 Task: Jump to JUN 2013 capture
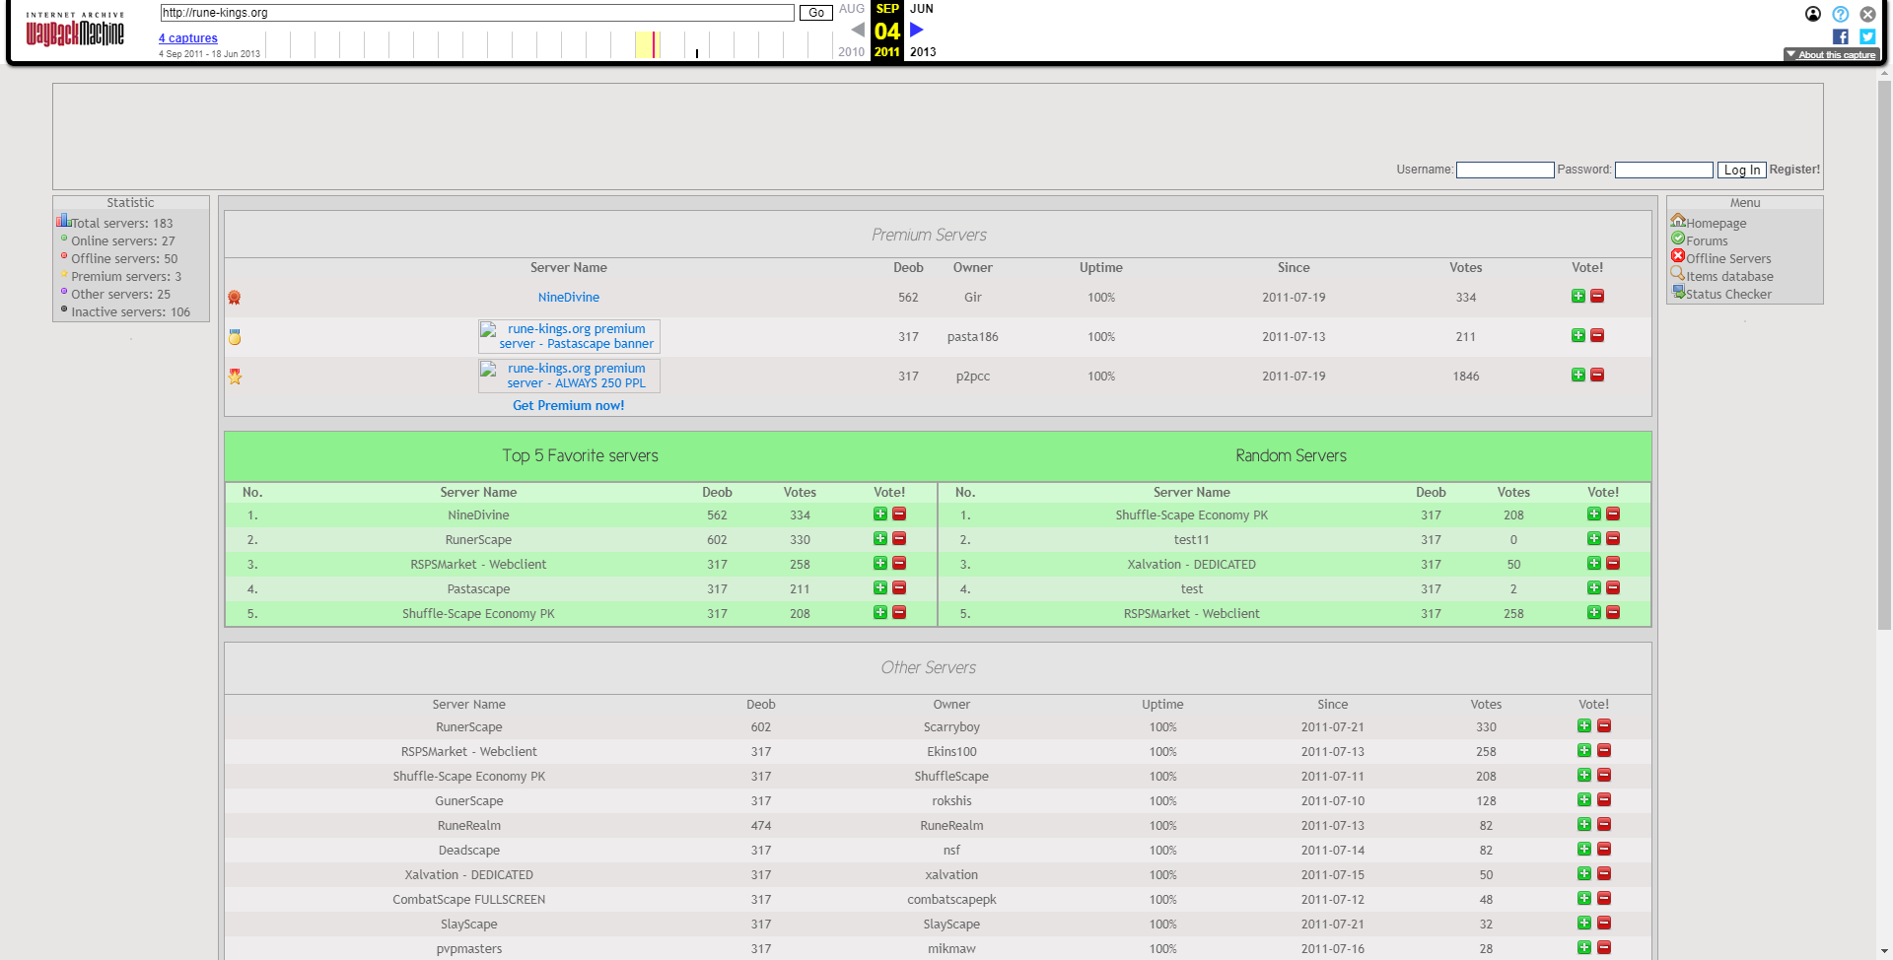pyautogui.click(x=922, y=9)
